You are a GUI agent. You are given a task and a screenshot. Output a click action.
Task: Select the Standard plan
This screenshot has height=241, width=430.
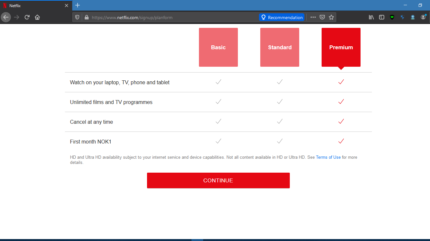tap(279, 47)
